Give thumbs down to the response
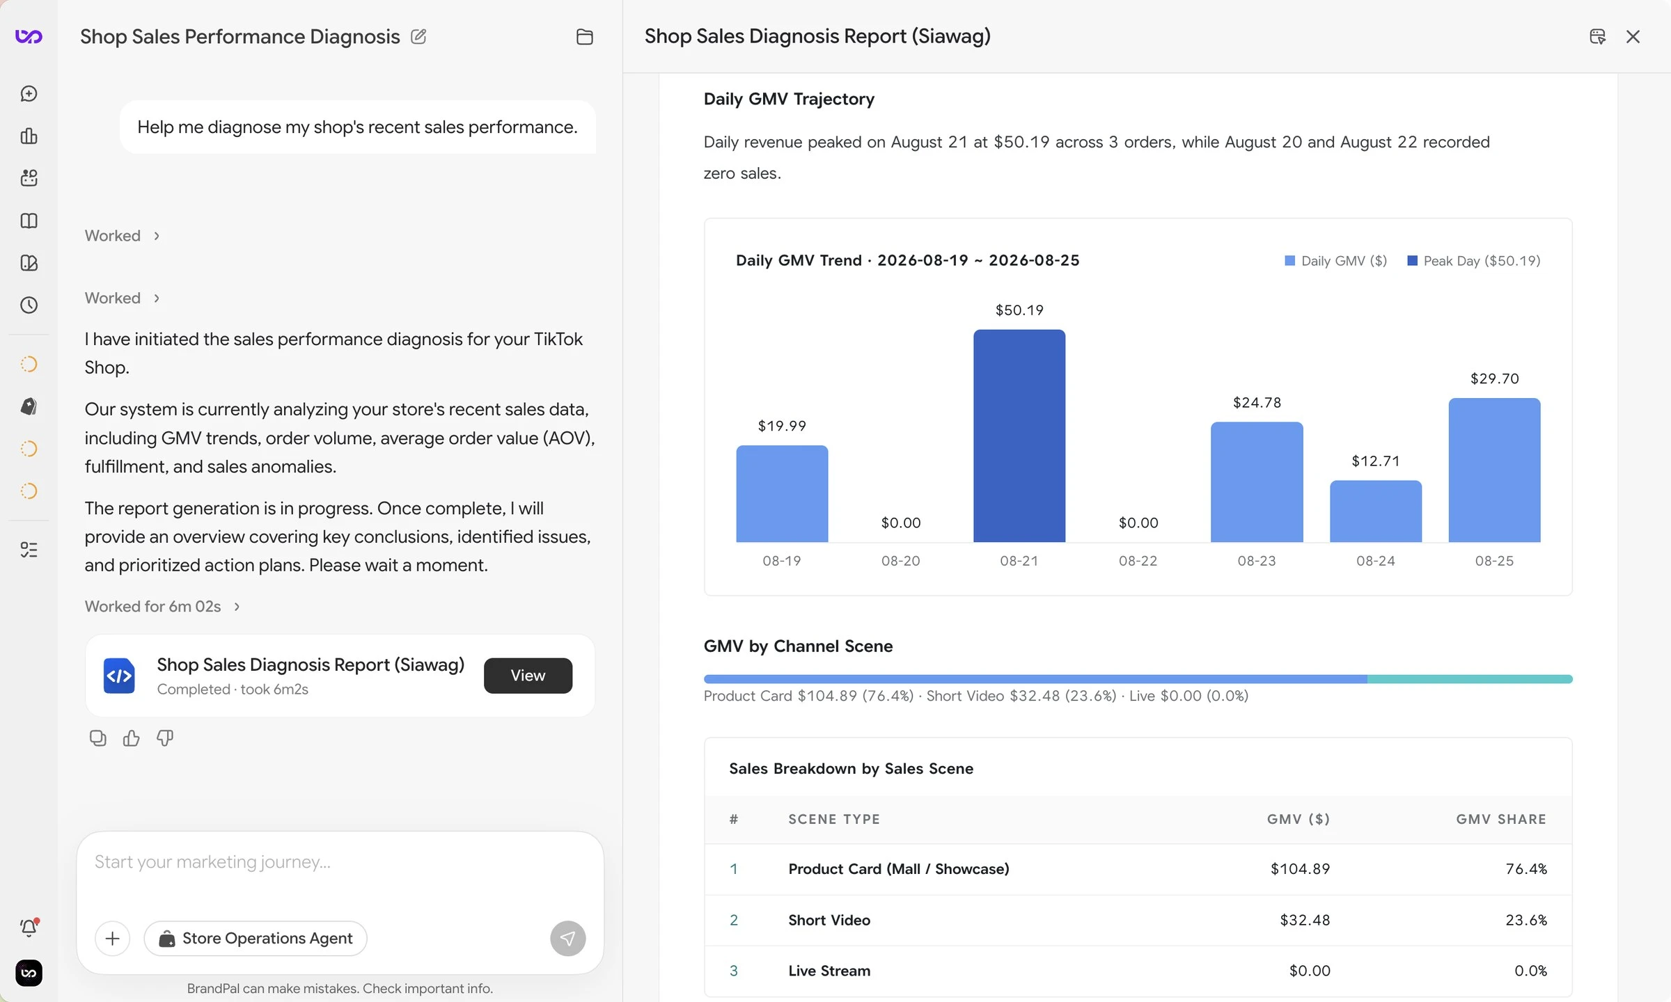The image size is (1671, 1002). 165,738
